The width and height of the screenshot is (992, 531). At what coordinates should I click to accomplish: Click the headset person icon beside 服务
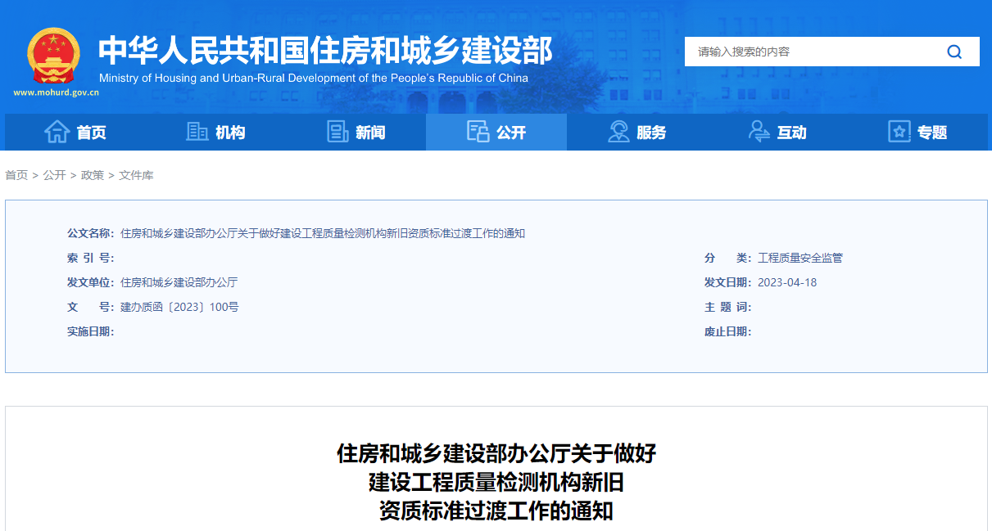click(x=618, y=132)
